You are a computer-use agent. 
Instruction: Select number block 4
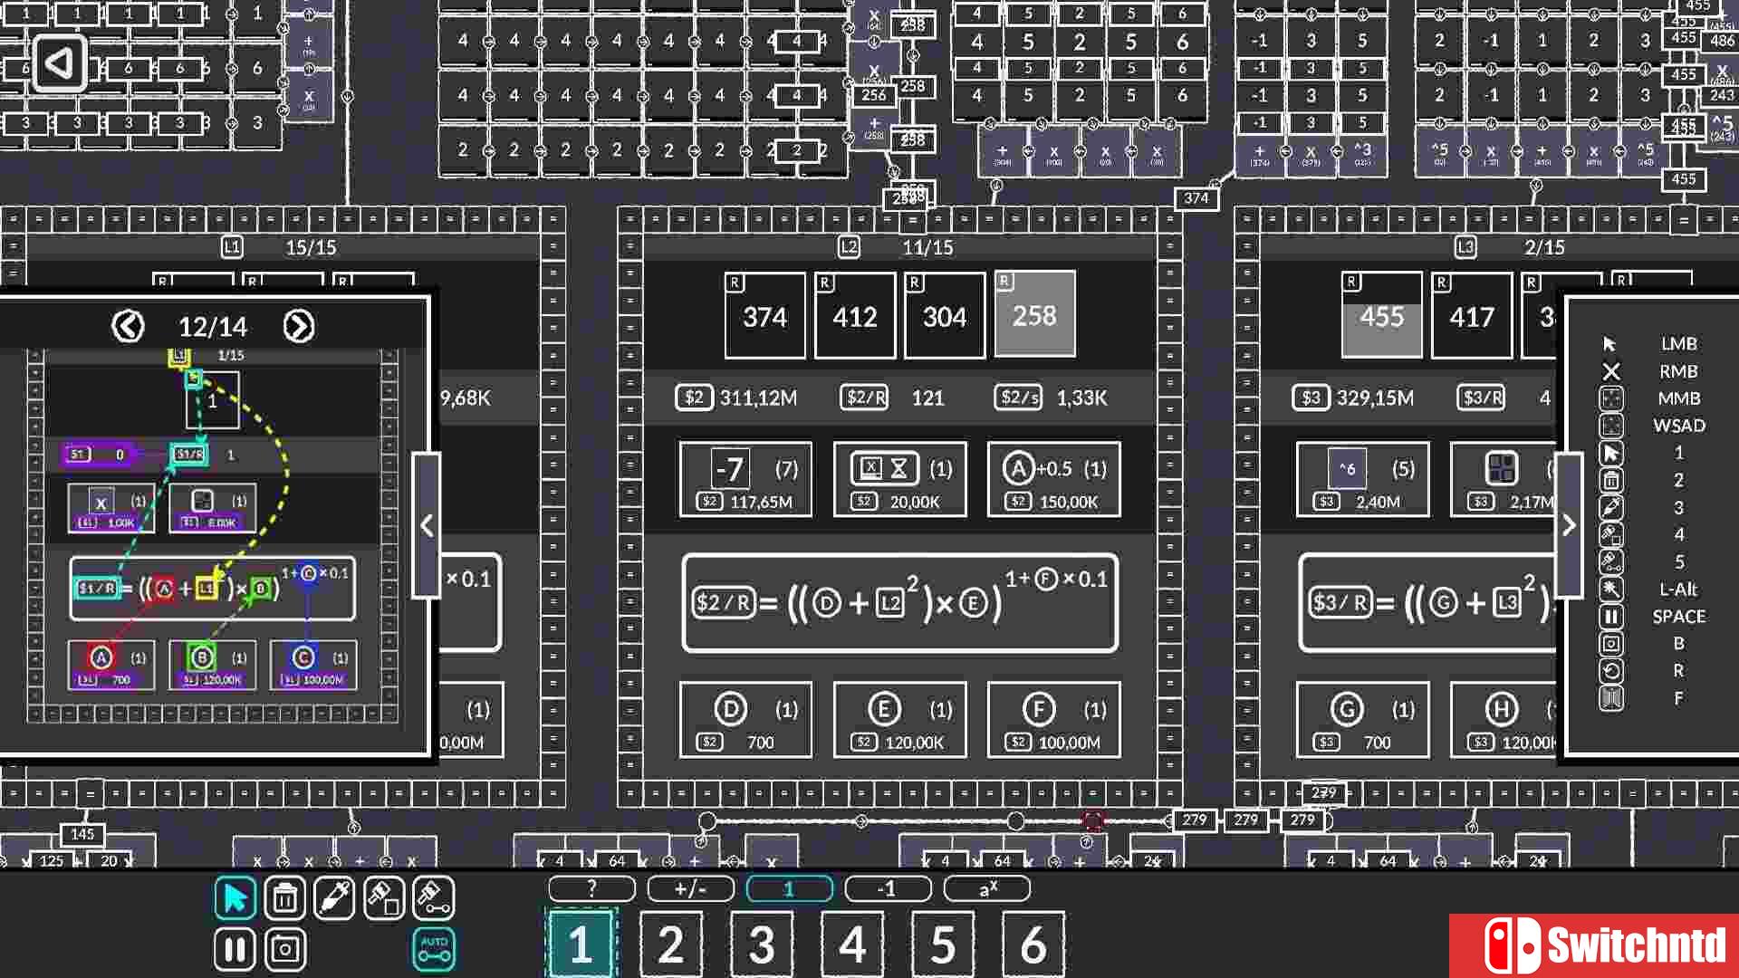[x=852, y=944]
